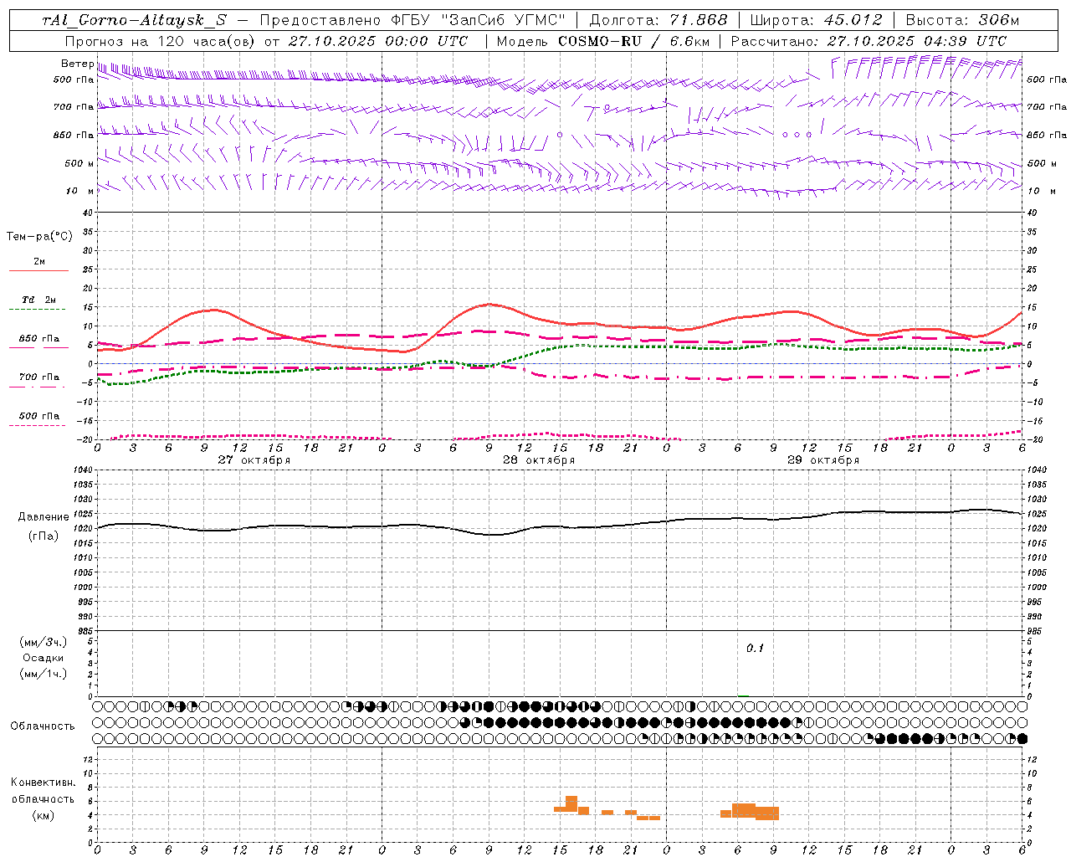The height and width of the screenshot is (857, 1071).
Task: Click the dash-dot 700 гПа legend line
Action: tap(38, 387)
